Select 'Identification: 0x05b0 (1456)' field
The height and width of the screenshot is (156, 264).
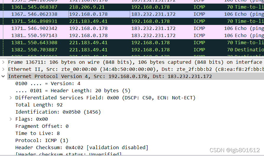click(58, 112)
